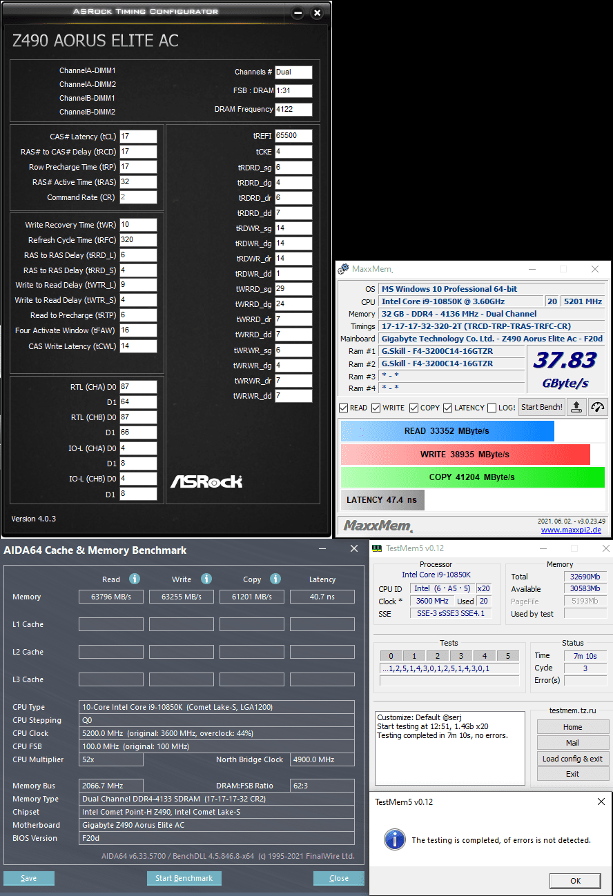Click the tREFI value field
The image size is (613, 896).
tap(293, 136)
